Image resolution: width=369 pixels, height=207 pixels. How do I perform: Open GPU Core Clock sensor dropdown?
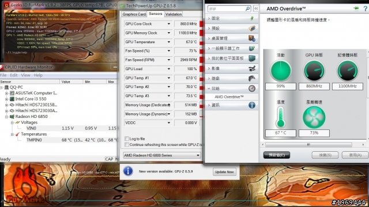[x=169, y=24]
